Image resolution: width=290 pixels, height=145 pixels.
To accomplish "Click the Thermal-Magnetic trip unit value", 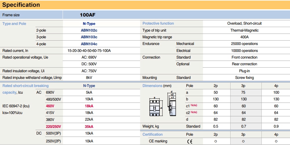I will 244,30.
